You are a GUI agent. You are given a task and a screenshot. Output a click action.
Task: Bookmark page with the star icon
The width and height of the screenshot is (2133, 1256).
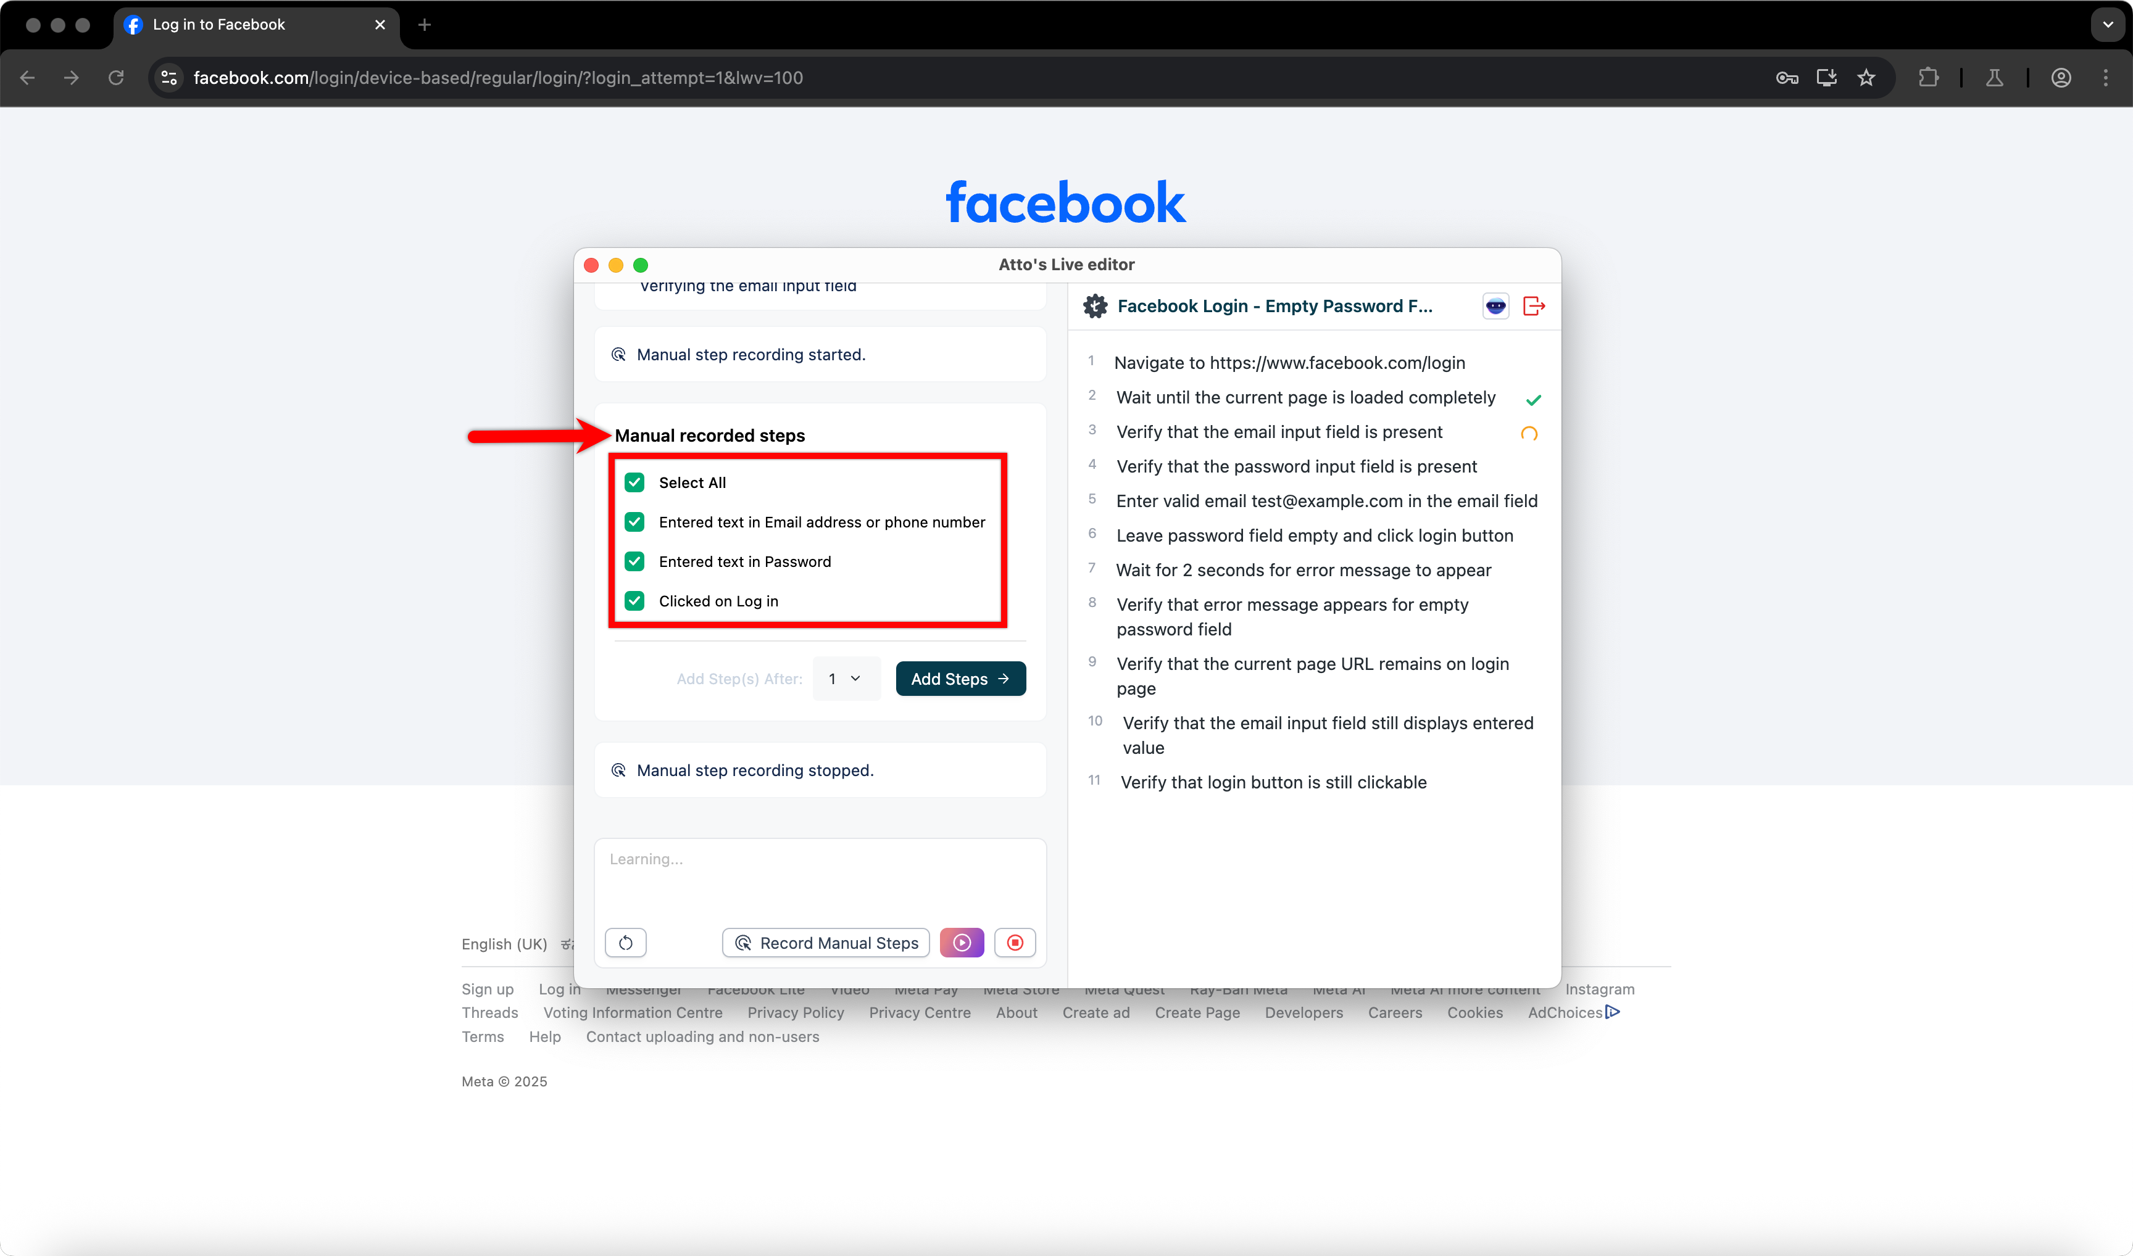click(x=1866, y=78)
